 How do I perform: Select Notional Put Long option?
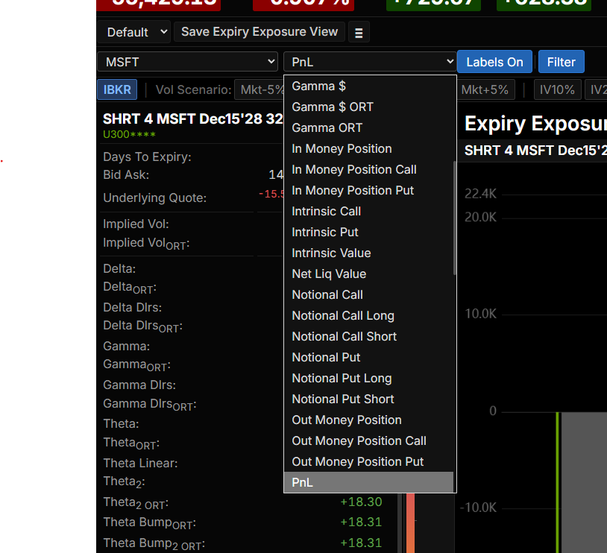click(x=368, y=379)
